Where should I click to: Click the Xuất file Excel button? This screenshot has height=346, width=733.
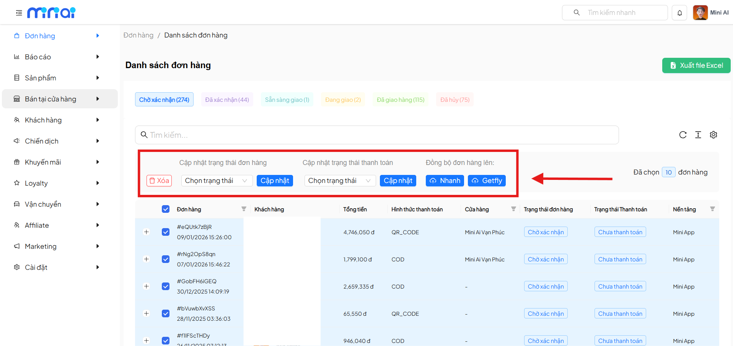[x=696, y=65]
